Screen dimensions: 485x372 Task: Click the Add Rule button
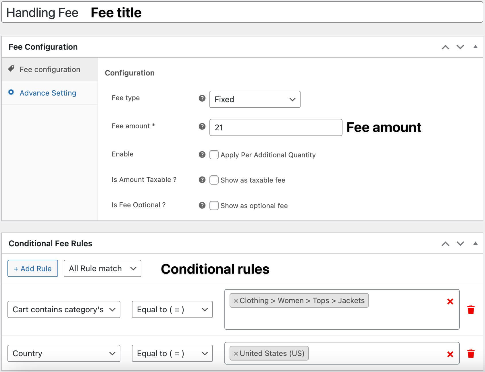[x=32, y=268]
